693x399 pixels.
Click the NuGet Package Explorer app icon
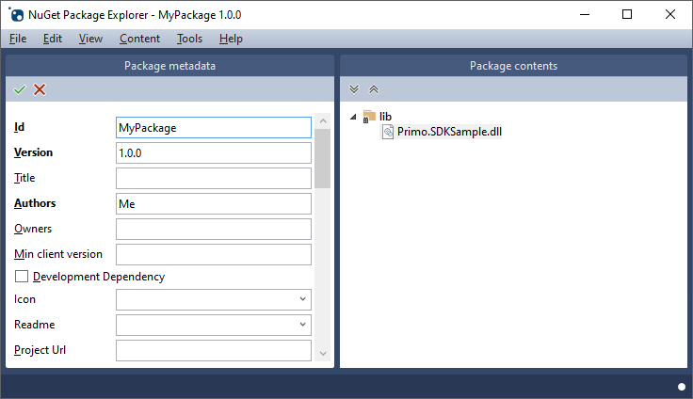(17, 15)
